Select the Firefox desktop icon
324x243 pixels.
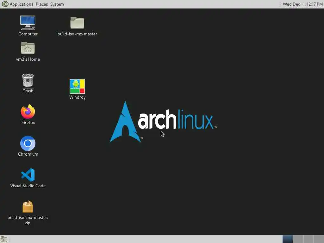(28, 112)
